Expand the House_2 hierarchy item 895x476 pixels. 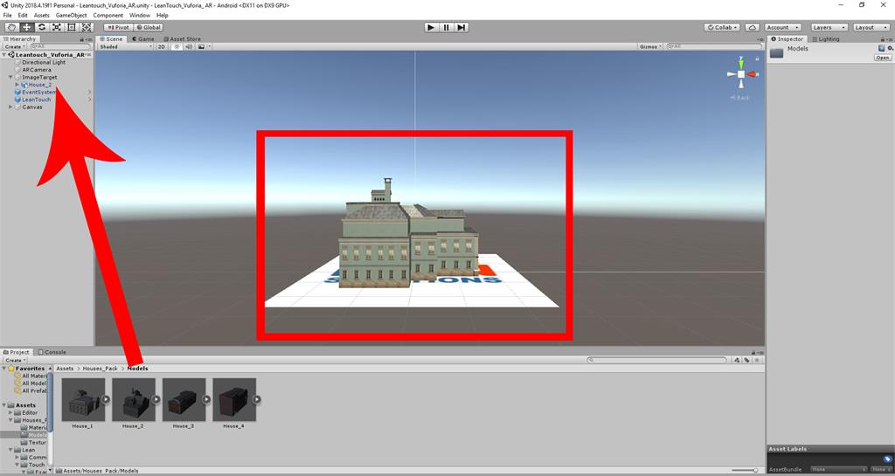(17, 85)
